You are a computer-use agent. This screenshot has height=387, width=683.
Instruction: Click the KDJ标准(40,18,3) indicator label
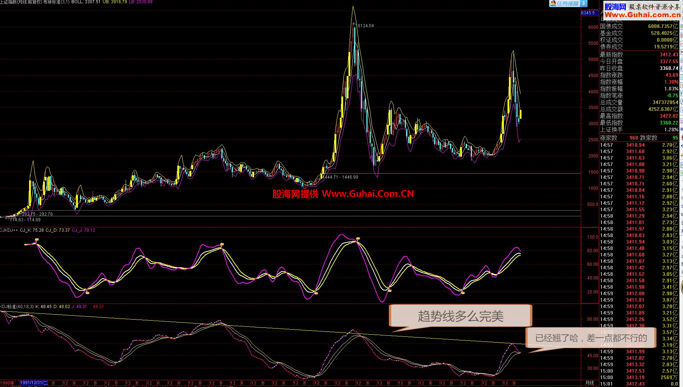(17, 307)
